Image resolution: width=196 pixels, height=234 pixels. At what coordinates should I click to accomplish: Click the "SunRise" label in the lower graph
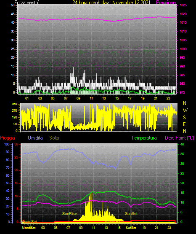(x=69, y=214)
